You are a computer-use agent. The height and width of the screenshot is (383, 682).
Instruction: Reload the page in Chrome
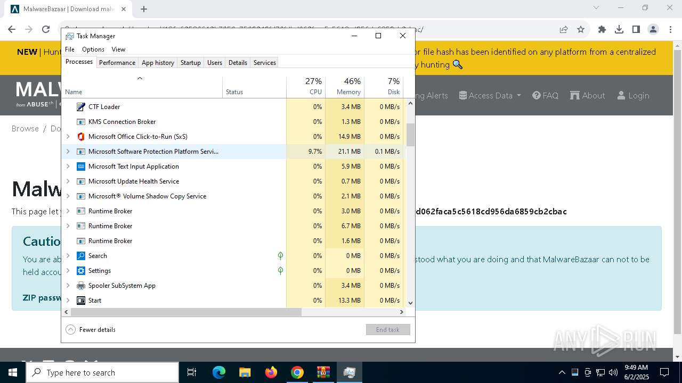46,29
